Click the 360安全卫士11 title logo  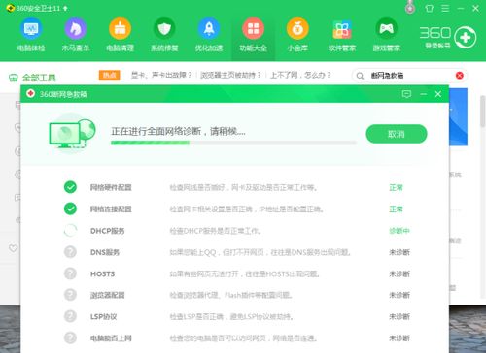(x=11, y=8)
